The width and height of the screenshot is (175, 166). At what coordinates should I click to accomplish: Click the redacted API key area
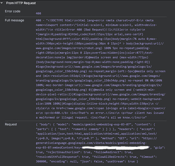[x=116, y=147]
